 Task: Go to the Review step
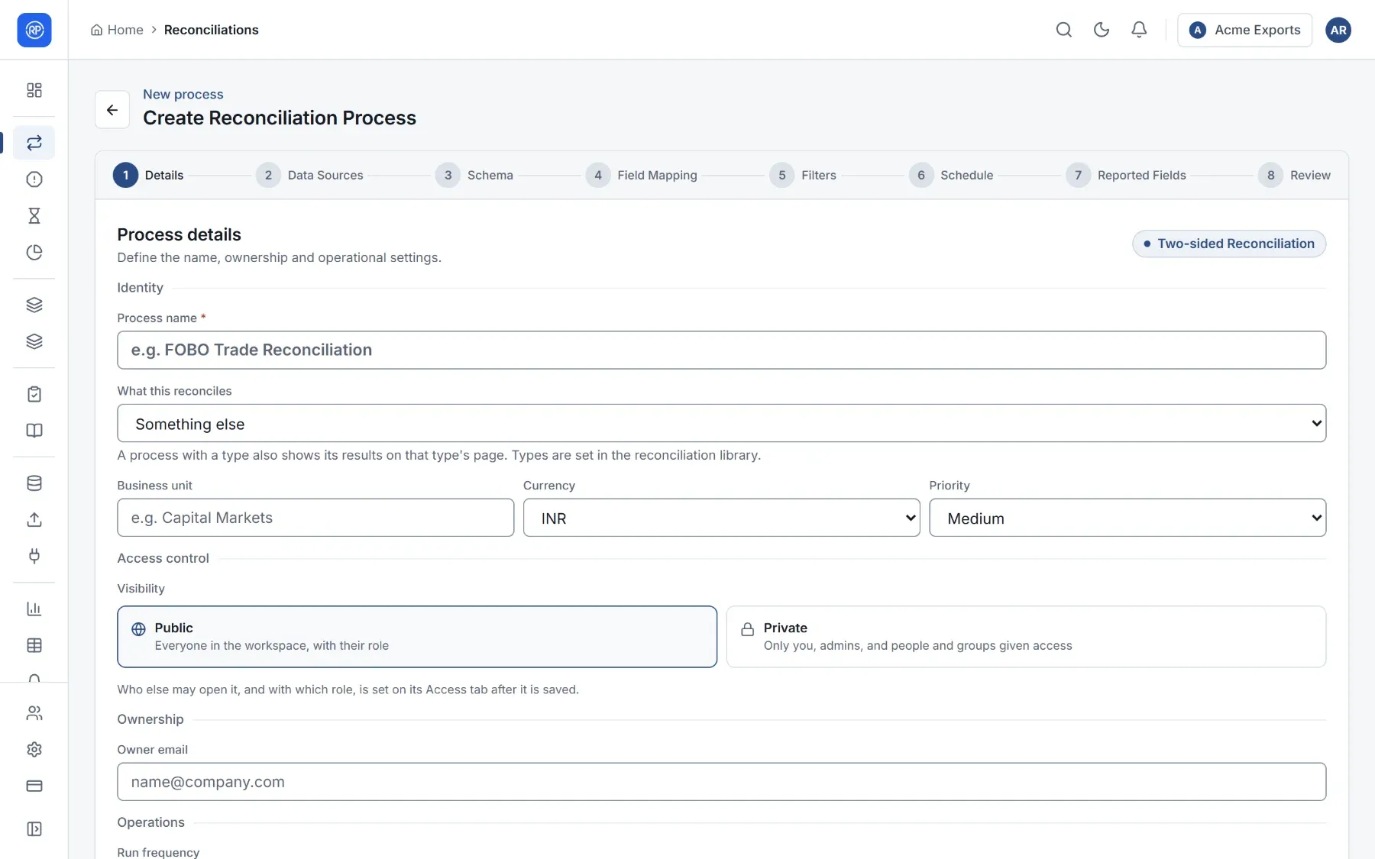click(1294, 175)
